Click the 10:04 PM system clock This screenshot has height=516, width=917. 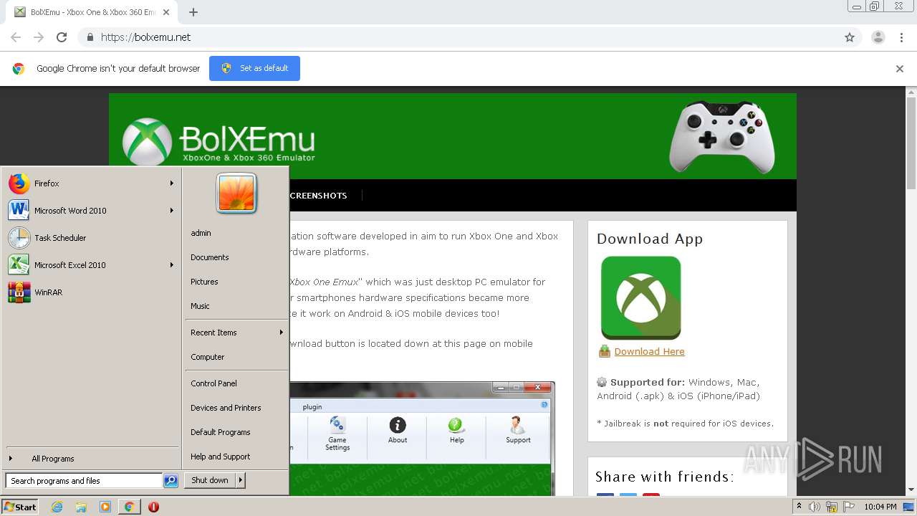point(880,507)
